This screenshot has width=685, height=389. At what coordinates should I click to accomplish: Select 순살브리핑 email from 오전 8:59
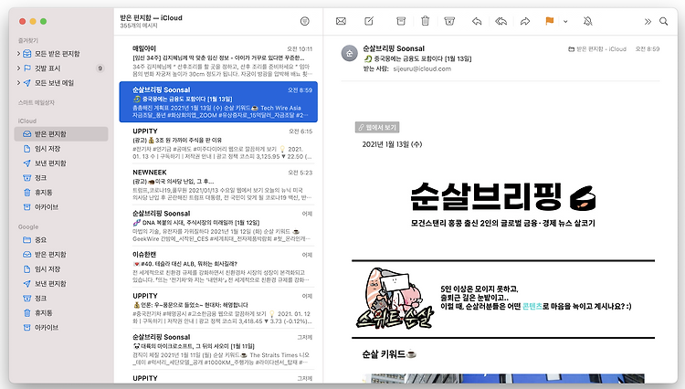coord(218,101)
